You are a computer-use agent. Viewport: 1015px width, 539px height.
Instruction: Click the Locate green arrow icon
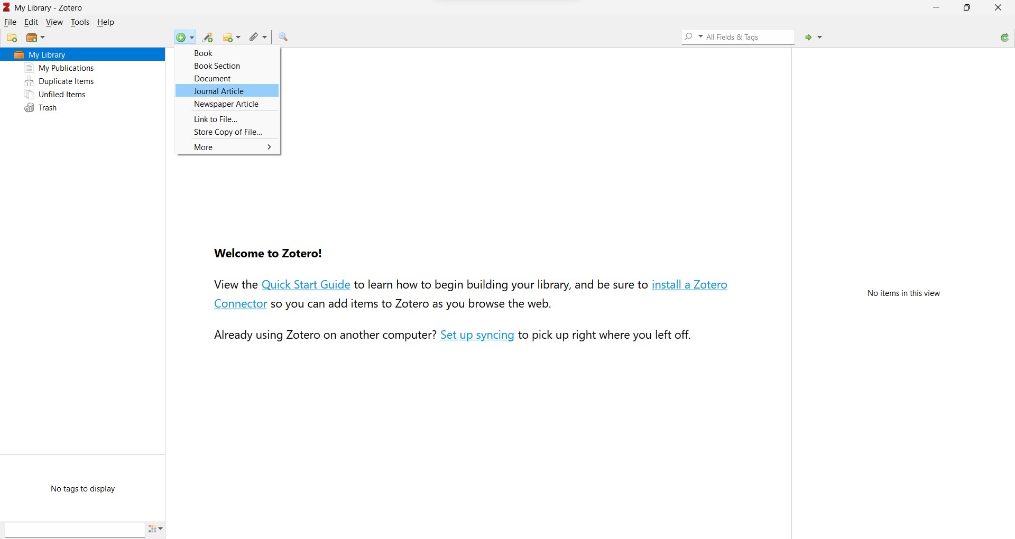pyautogui.click(x=809, y=38)
